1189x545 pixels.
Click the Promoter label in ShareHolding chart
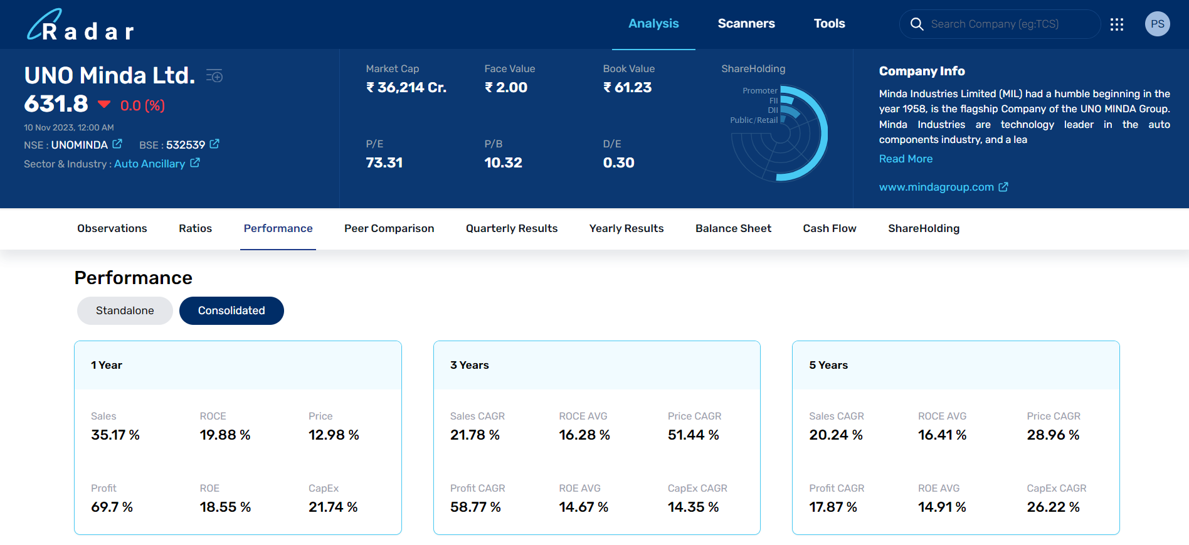point(760,91)
